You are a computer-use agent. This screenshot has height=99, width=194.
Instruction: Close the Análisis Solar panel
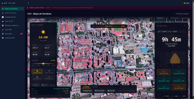pyautogui.click(x=185, y=26)
